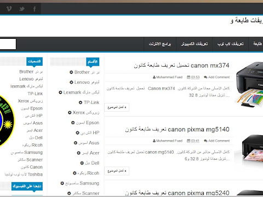Open Add Comment link on mg5140 post
The width and height of the screenshot is (263, 197).
(x=217, y=141)
